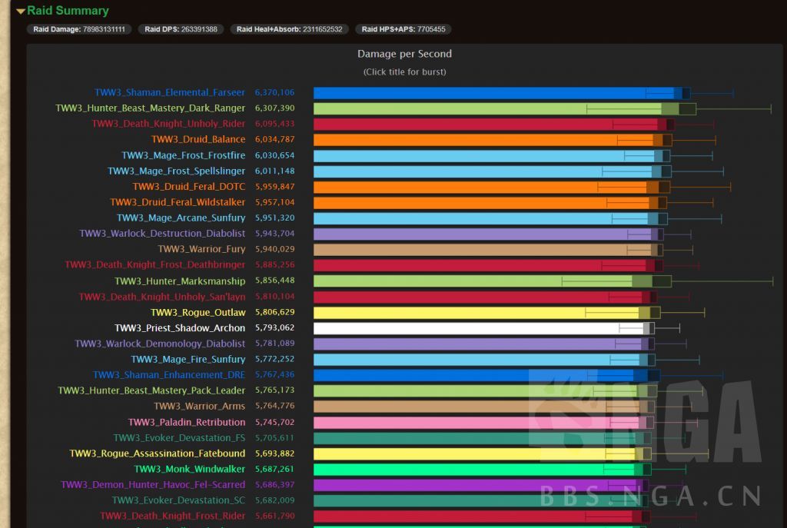Open TWW3_Shaman_Elemental_Farseer profile link
Image resolution: width=787 pixels, height=528 pixels.
pos(170,92)
